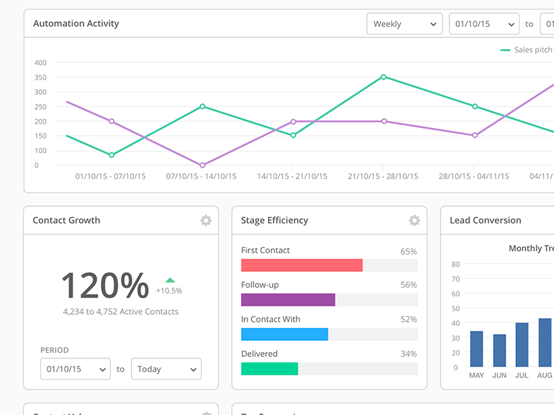This screenshot has width=554, height=415.
Task: Click the 400 y-axis value
Action: [x=40, y=63]
